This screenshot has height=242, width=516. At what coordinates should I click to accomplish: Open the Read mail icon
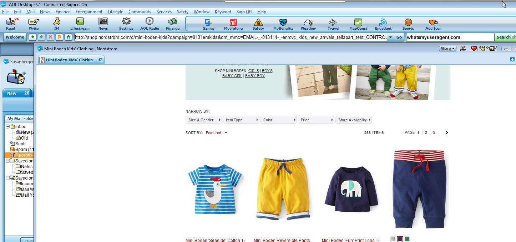pyautogui.click(x=11, y=24)
